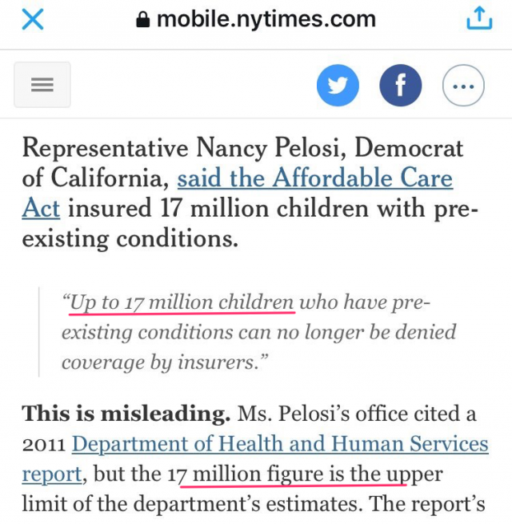Screen dimensions: 512x524
Task: Tap the underlined "Act" link word
Action: click(41, 208)
